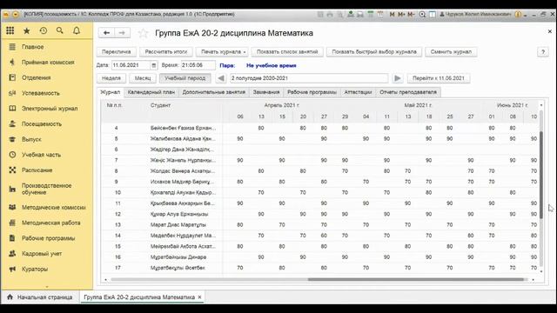Open the Расписание section
Screen dimensions: 557x313
tap(37, 170)
